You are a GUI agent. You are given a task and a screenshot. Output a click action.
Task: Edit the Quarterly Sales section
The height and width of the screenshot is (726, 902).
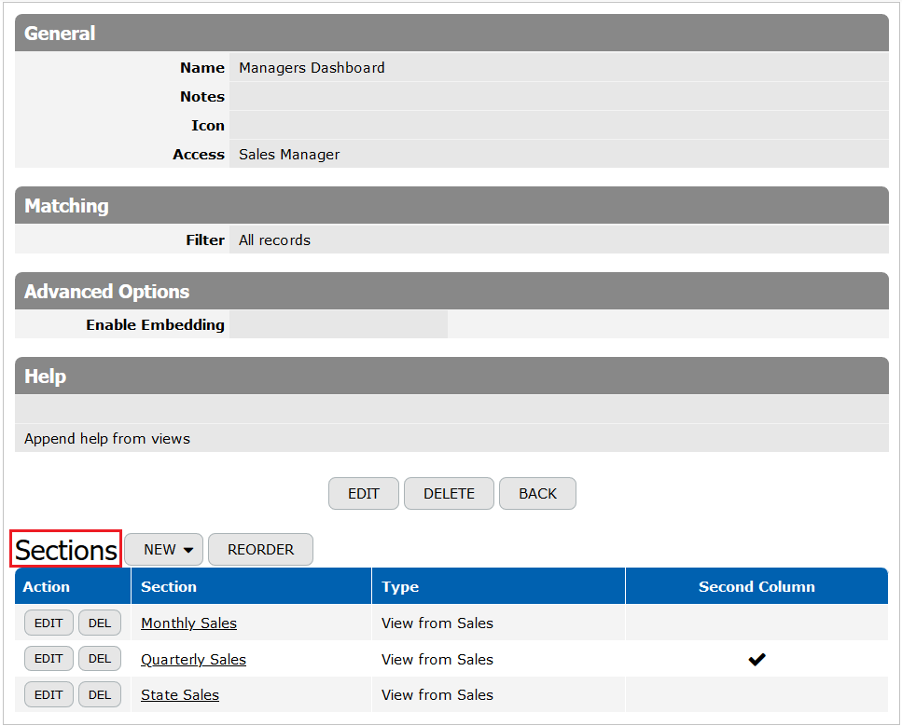click(49, 658)
